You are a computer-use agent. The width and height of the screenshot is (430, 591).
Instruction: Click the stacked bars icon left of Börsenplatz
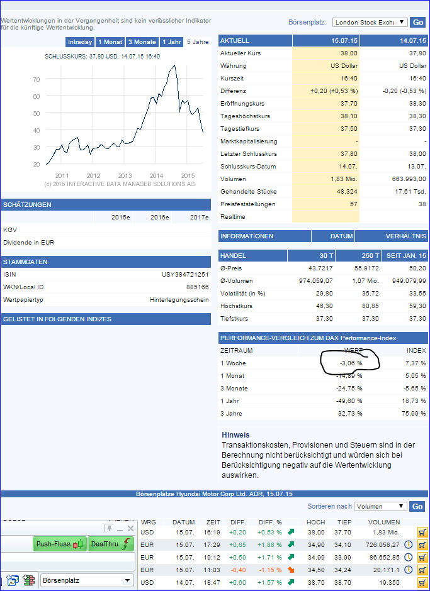(29, 580)
